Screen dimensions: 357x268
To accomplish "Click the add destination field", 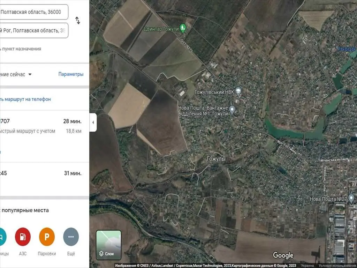I will [21, 49].
